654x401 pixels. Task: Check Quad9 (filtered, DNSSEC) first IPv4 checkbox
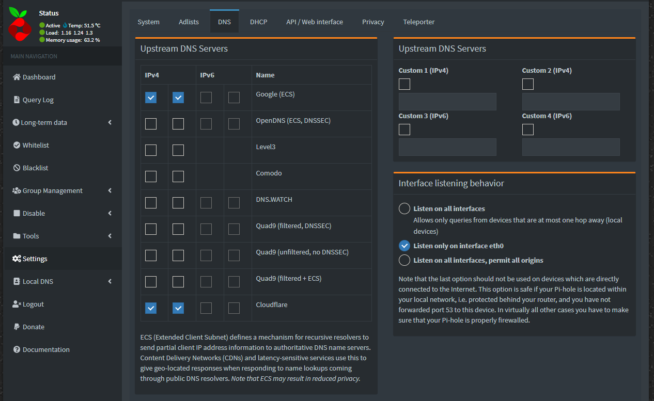point(151,229)
